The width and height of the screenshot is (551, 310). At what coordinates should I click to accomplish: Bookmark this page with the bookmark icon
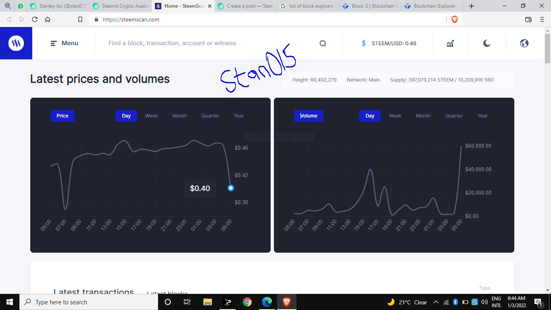80,19
